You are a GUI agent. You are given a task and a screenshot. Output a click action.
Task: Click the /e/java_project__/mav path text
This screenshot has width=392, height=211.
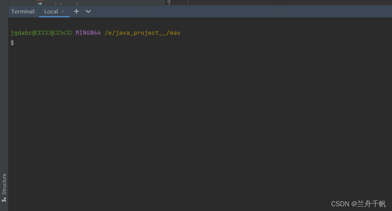143,33
